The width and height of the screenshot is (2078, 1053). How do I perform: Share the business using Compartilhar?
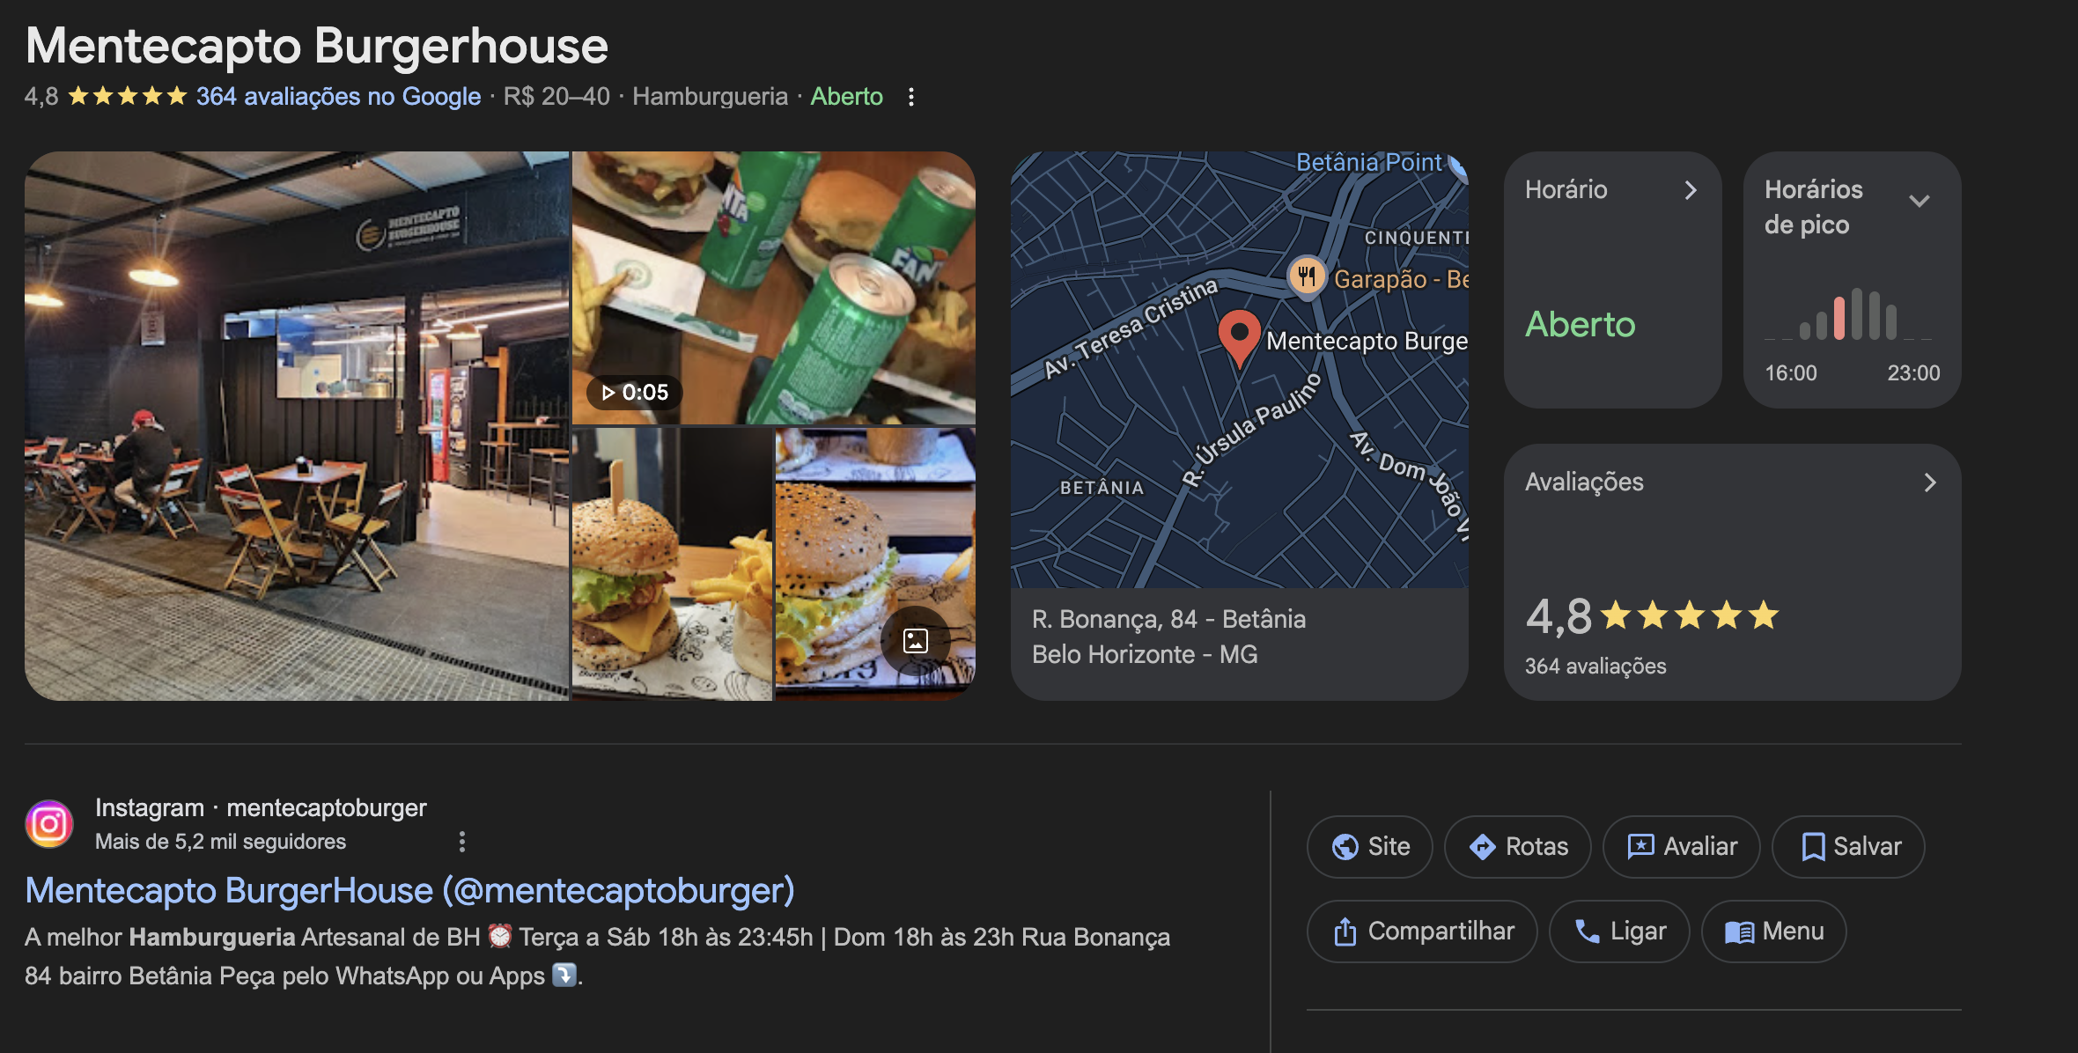pos(1423,931)
